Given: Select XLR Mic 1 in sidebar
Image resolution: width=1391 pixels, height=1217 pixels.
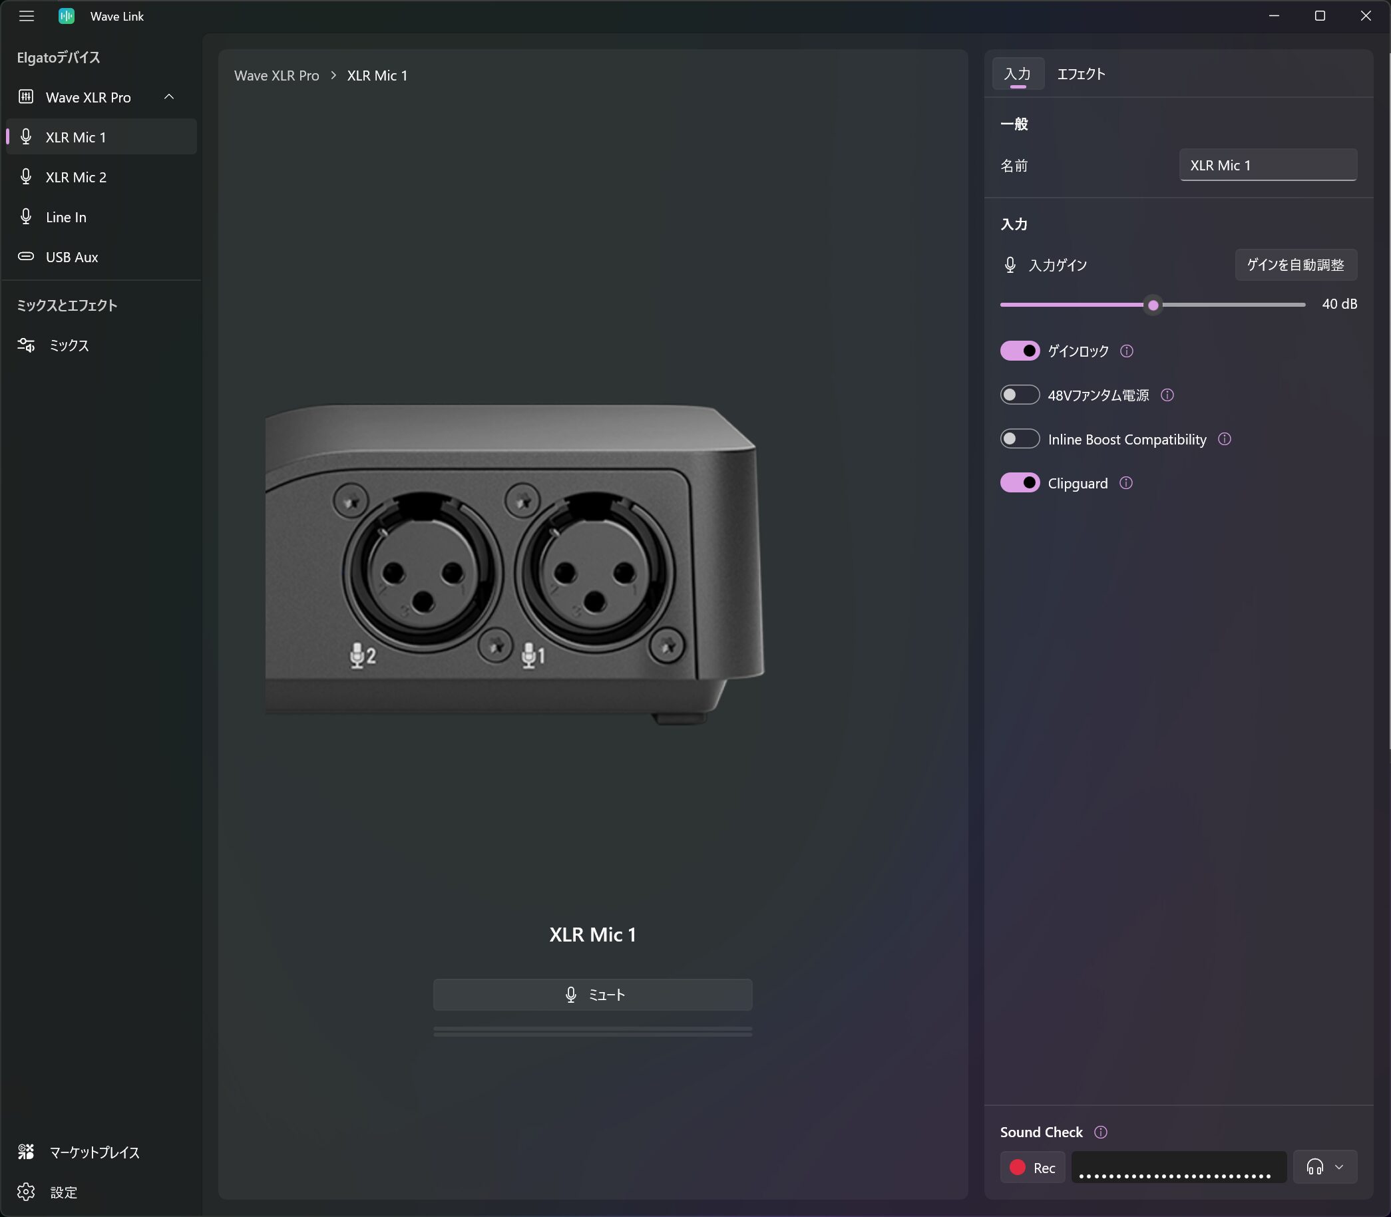Looking at the screenshot, I should [x=101, y=136].
